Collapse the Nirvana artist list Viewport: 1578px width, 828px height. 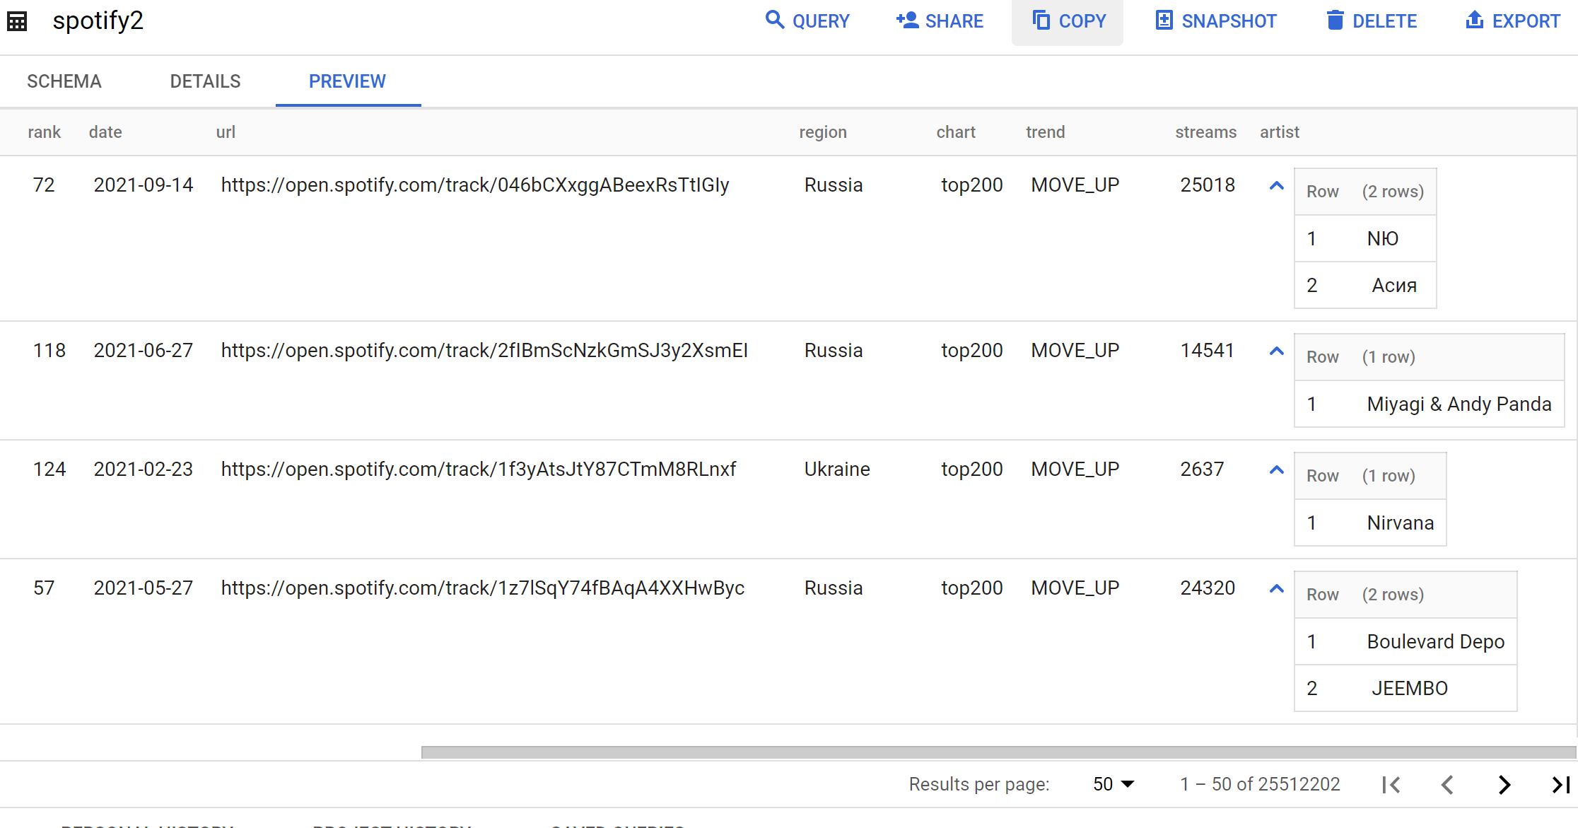pos(1276,470)
